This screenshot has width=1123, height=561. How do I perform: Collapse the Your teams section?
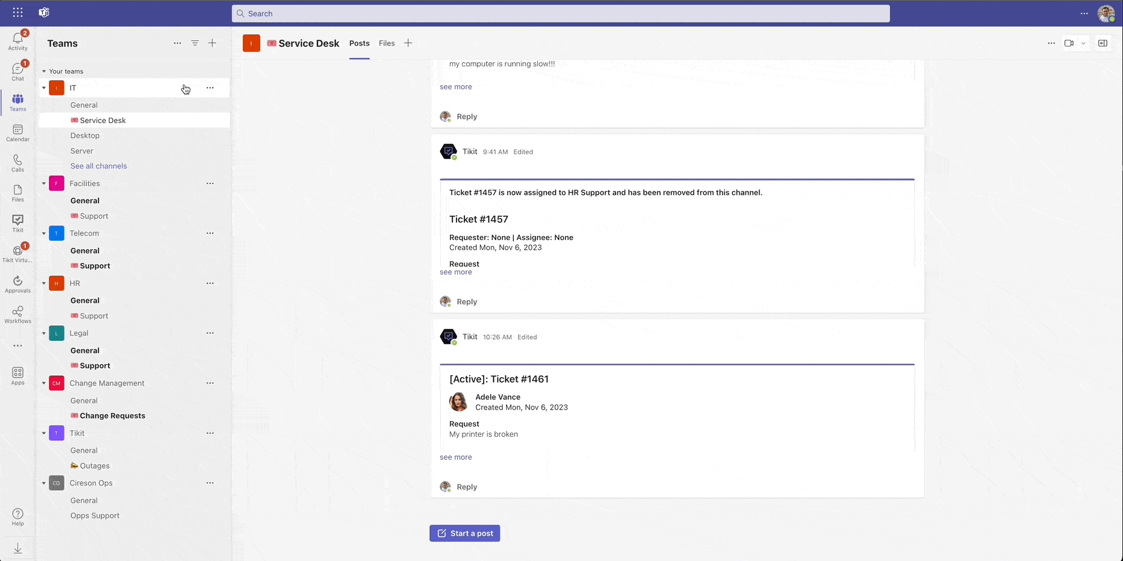[x=44, y=71]
